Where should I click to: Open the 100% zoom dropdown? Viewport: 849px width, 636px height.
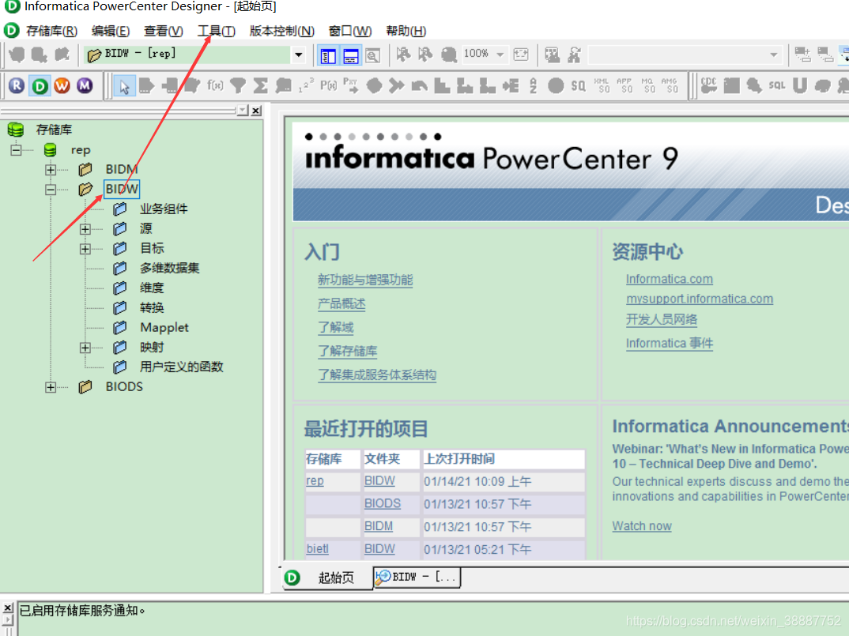point(500,55)
